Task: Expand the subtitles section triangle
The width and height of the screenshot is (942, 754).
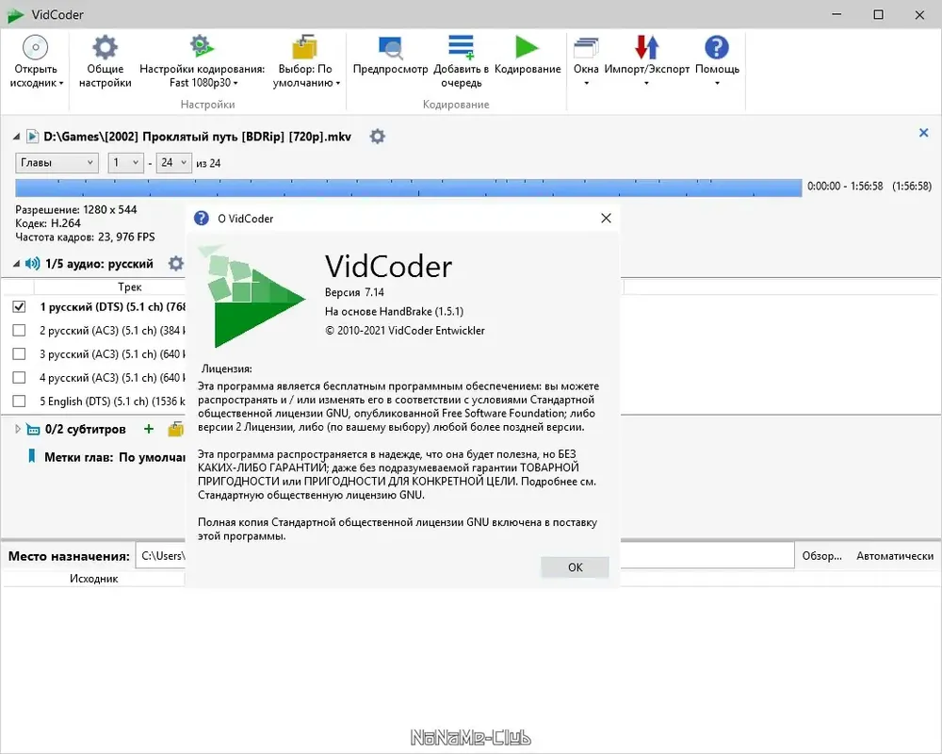Action: click(x=17, y=429)
